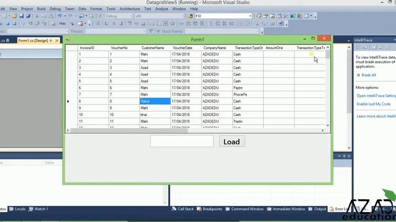Click the grid's vertical scrollbar thumb

[327, 54]
